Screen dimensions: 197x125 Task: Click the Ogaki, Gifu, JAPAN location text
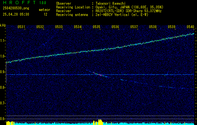point(129,7)
